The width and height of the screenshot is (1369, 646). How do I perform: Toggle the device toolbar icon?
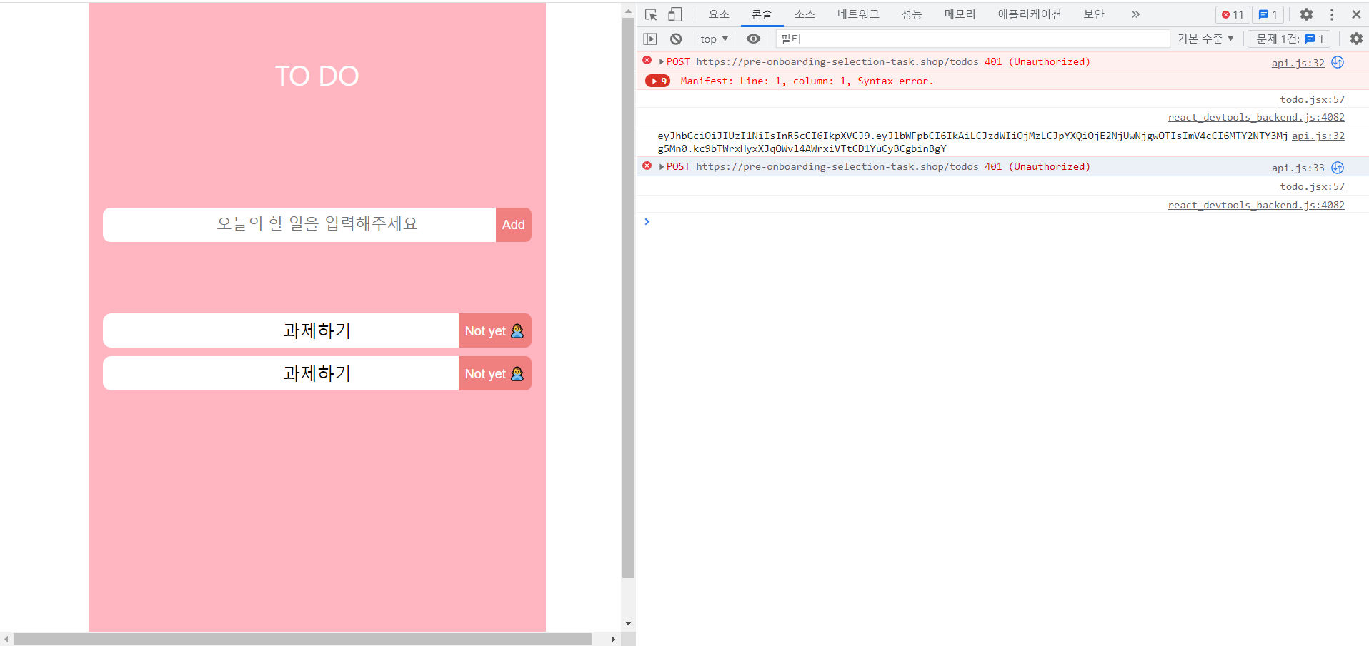click(x=675, y=14)
